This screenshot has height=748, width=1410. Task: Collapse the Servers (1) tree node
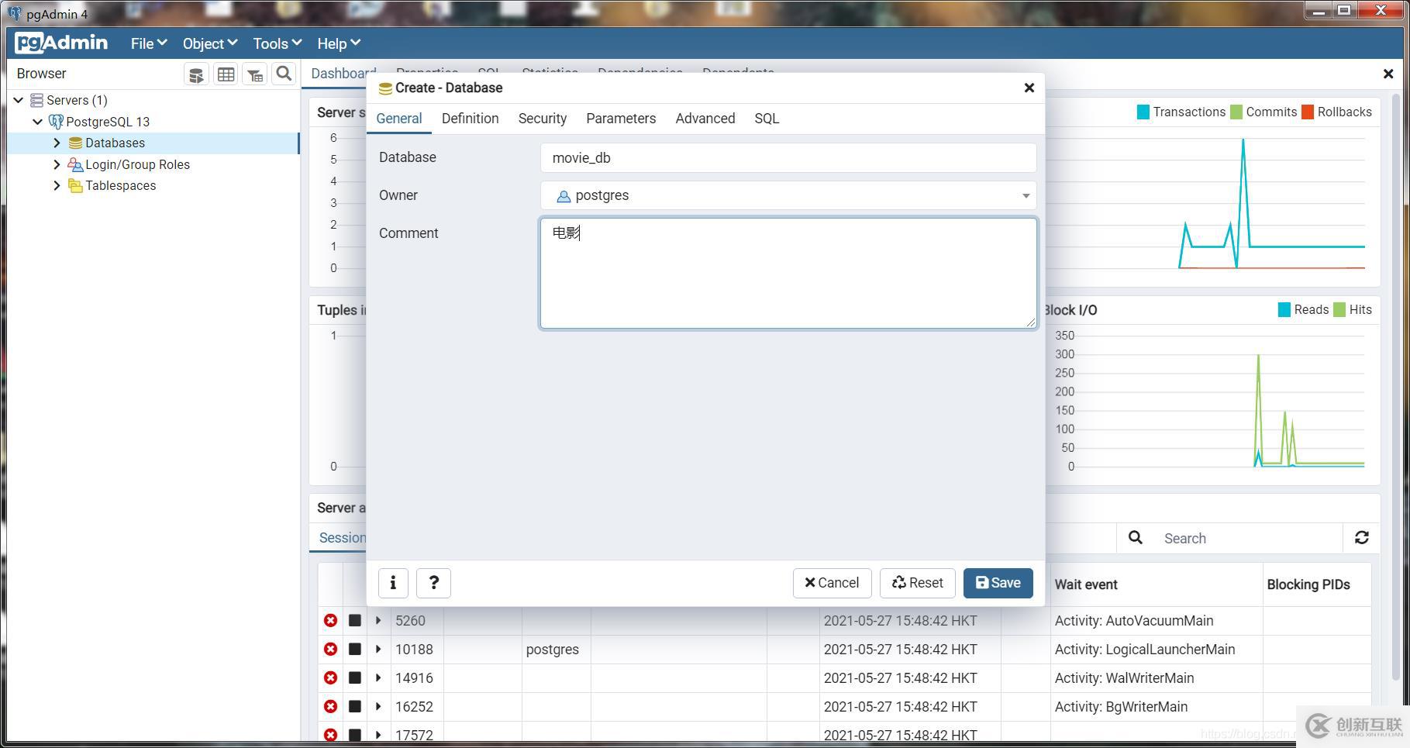pos(19,100)
